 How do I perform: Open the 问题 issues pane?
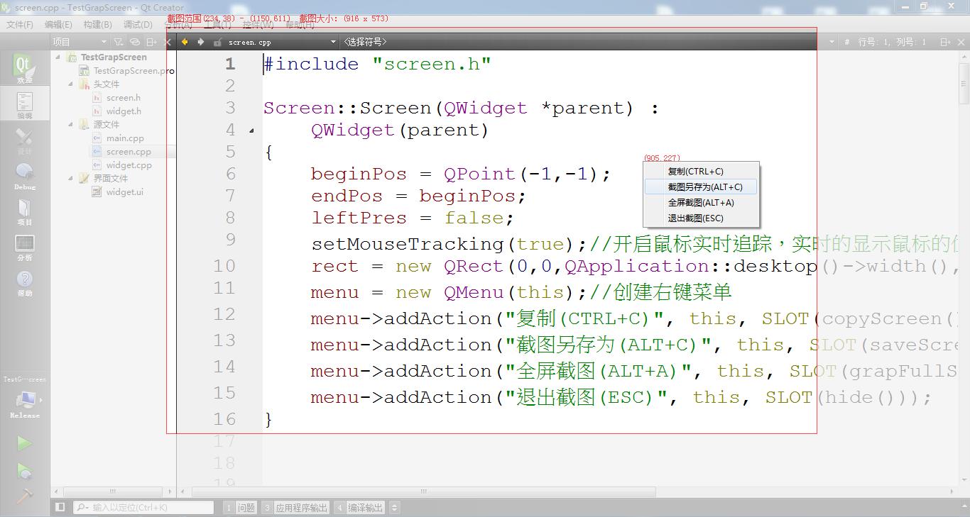(240, 508)
